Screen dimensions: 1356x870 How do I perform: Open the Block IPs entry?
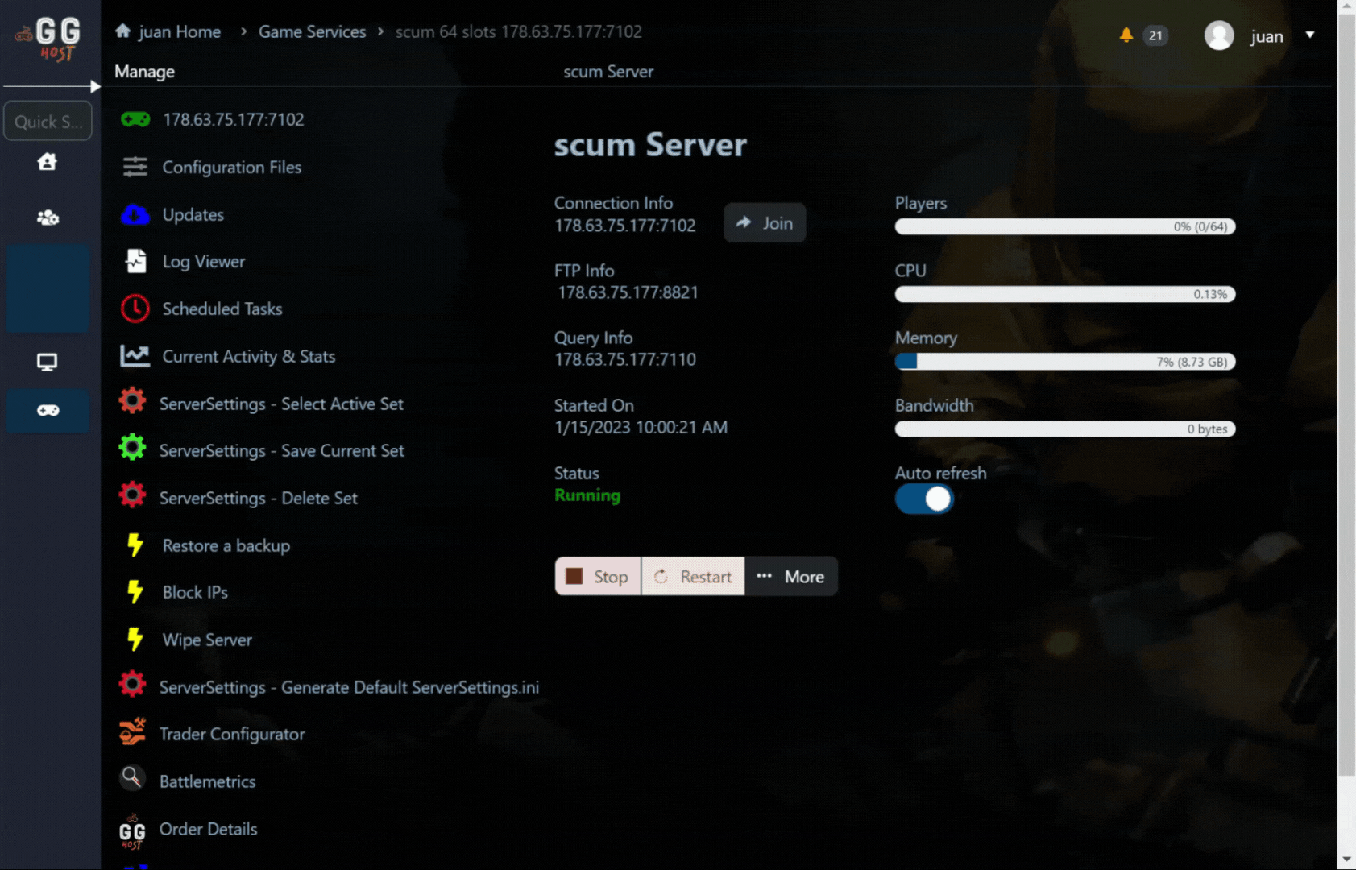[195, 592]
